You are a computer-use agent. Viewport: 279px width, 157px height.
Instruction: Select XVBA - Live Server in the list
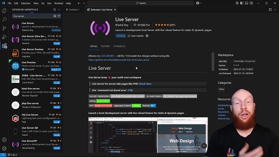[x=36, y=79]
